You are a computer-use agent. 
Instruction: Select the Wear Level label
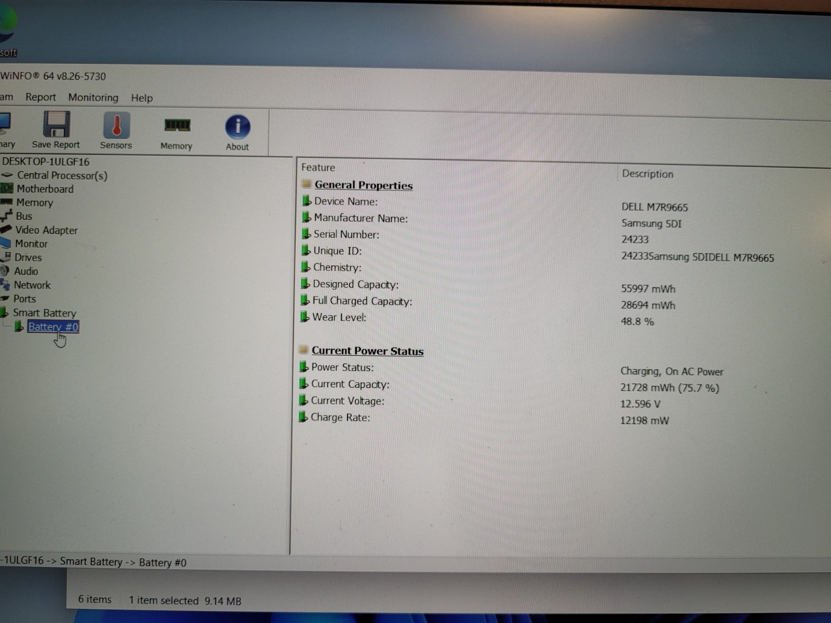point(339,317)
